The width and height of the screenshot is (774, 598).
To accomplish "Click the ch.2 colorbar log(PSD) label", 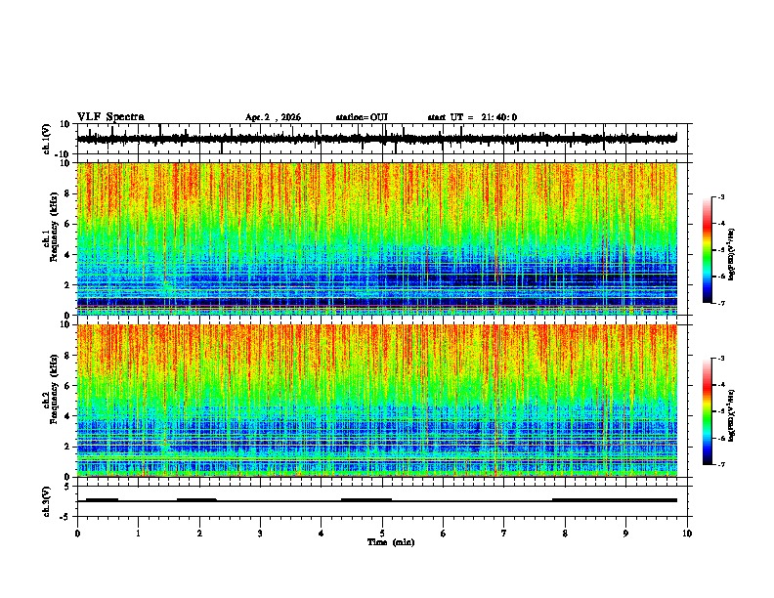I will point(732,415).
